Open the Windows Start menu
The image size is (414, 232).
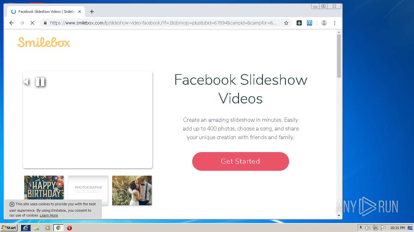[x=9, y=228]
